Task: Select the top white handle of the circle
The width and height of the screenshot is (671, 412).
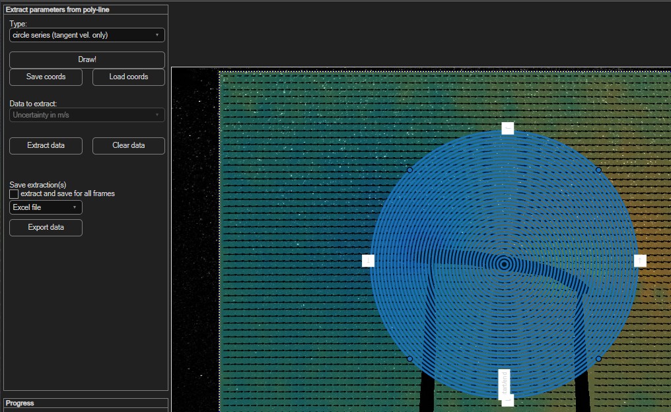Action: pyautogui.click(x=507, y=128)
